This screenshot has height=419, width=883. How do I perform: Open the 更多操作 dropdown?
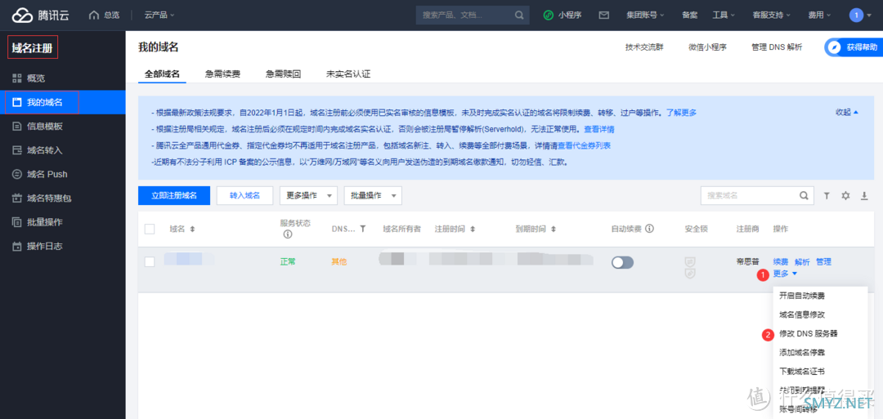pyautogui.click(x=308, y=196)
